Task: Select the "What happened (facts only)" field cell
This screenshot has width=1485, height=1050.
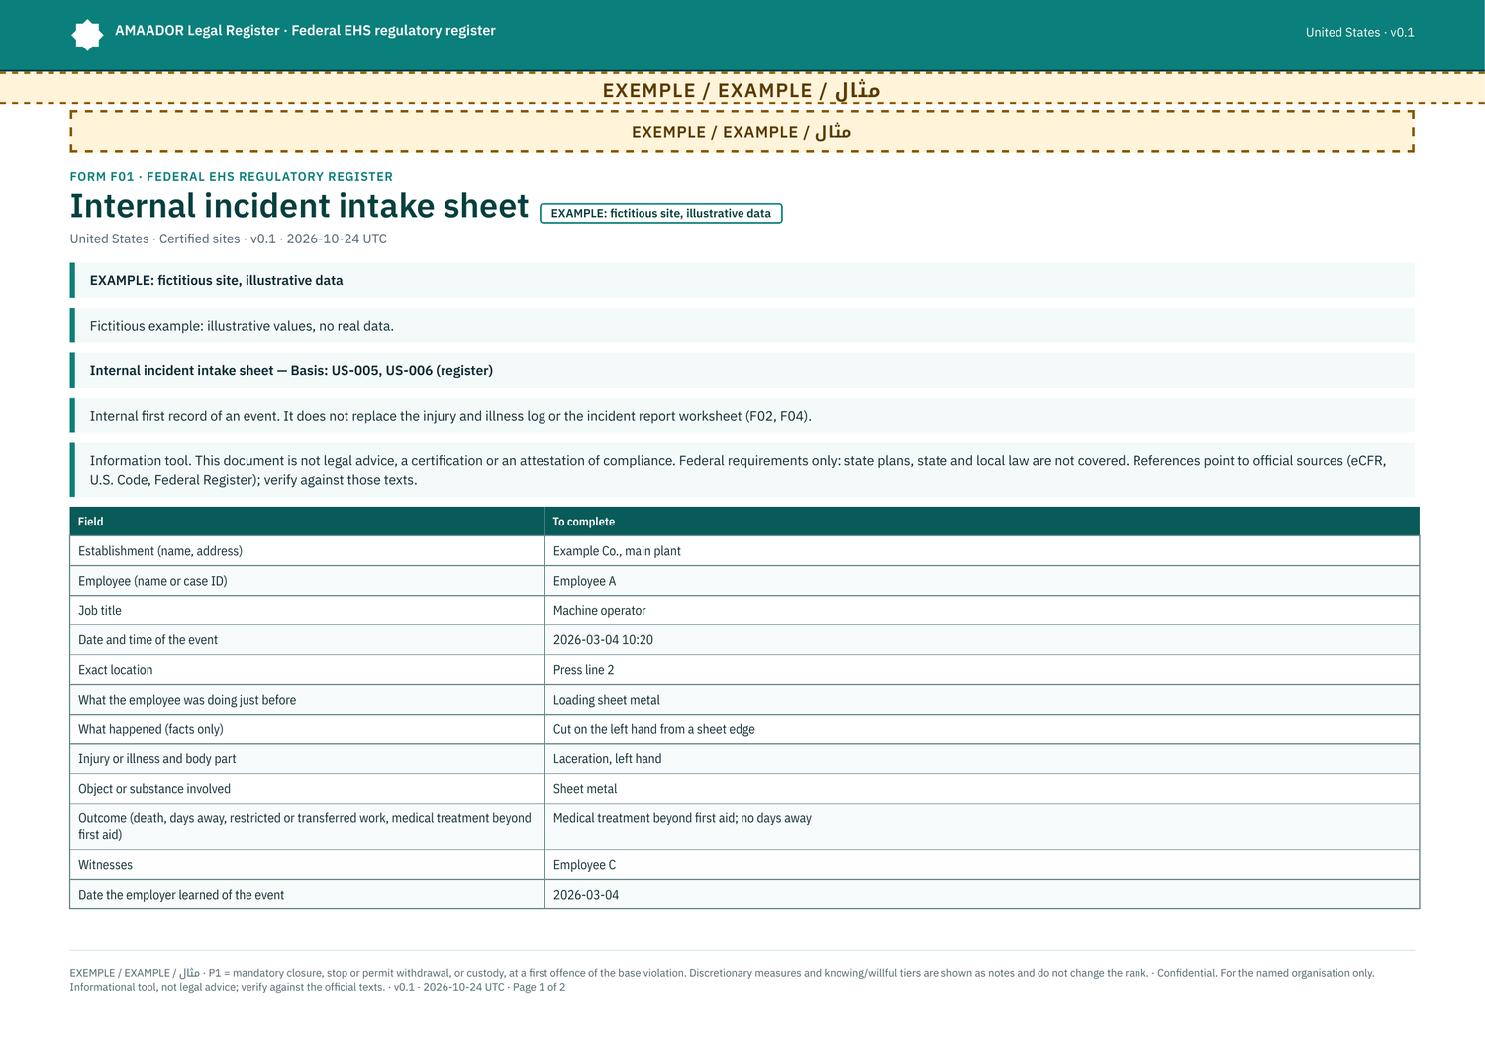Action: coord(307,729)
